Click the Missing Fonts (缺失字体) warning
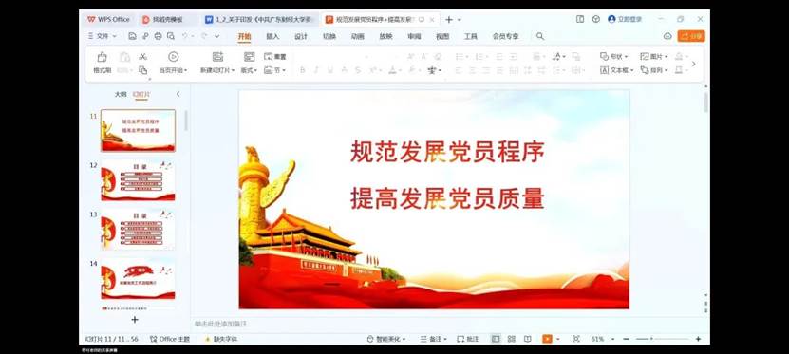789x354 pixels. point(221,339)
